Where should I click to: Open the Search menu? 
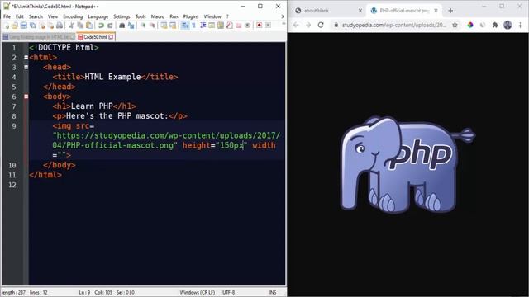[36, 16]
